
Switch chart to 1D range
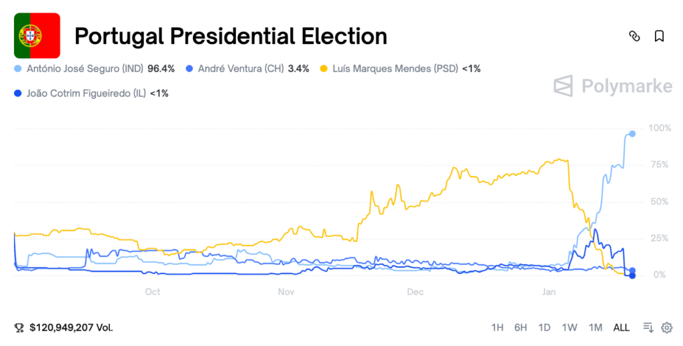544,327
